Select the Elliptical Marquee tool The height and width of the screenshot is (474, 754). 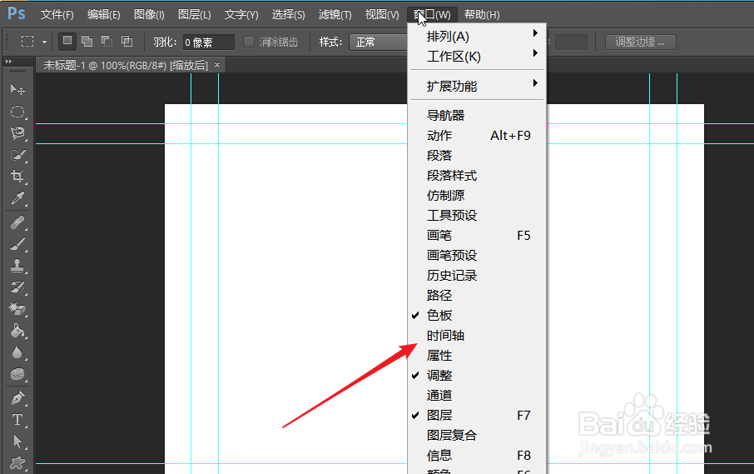click(17, 112)
